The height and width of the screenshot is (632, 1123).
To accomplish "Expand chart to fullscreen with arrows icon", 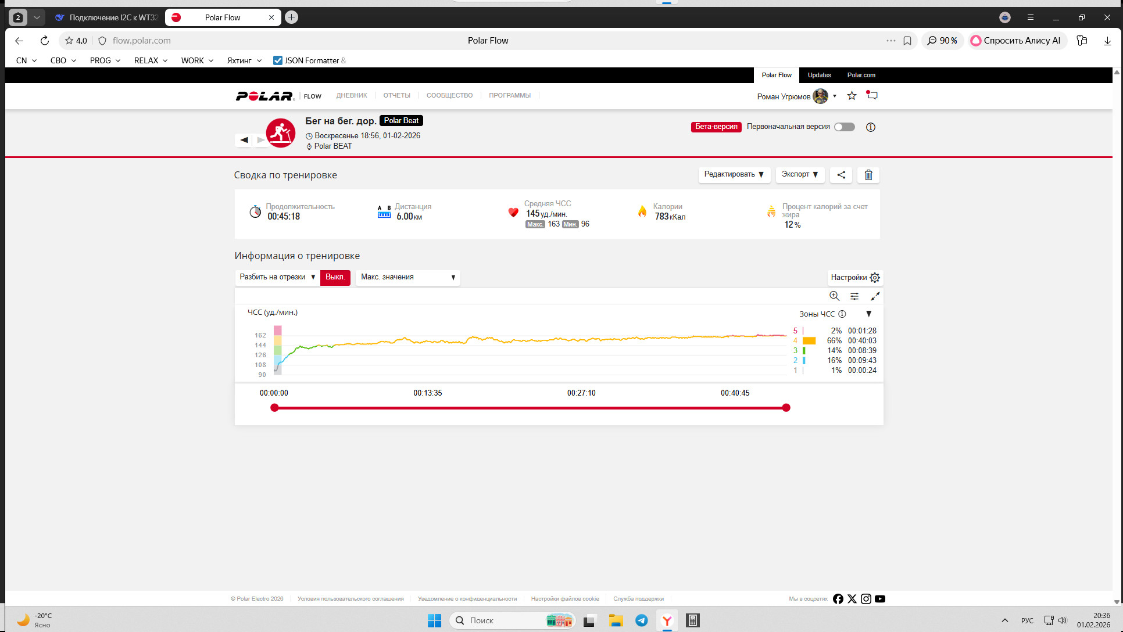I will click(x=875, y=296).
